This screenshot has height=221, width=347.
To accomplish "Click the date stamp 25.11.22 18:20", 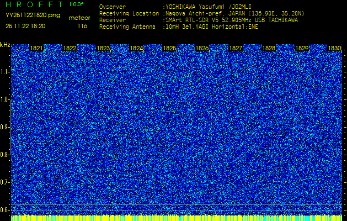I will click(x=25, y=26).
